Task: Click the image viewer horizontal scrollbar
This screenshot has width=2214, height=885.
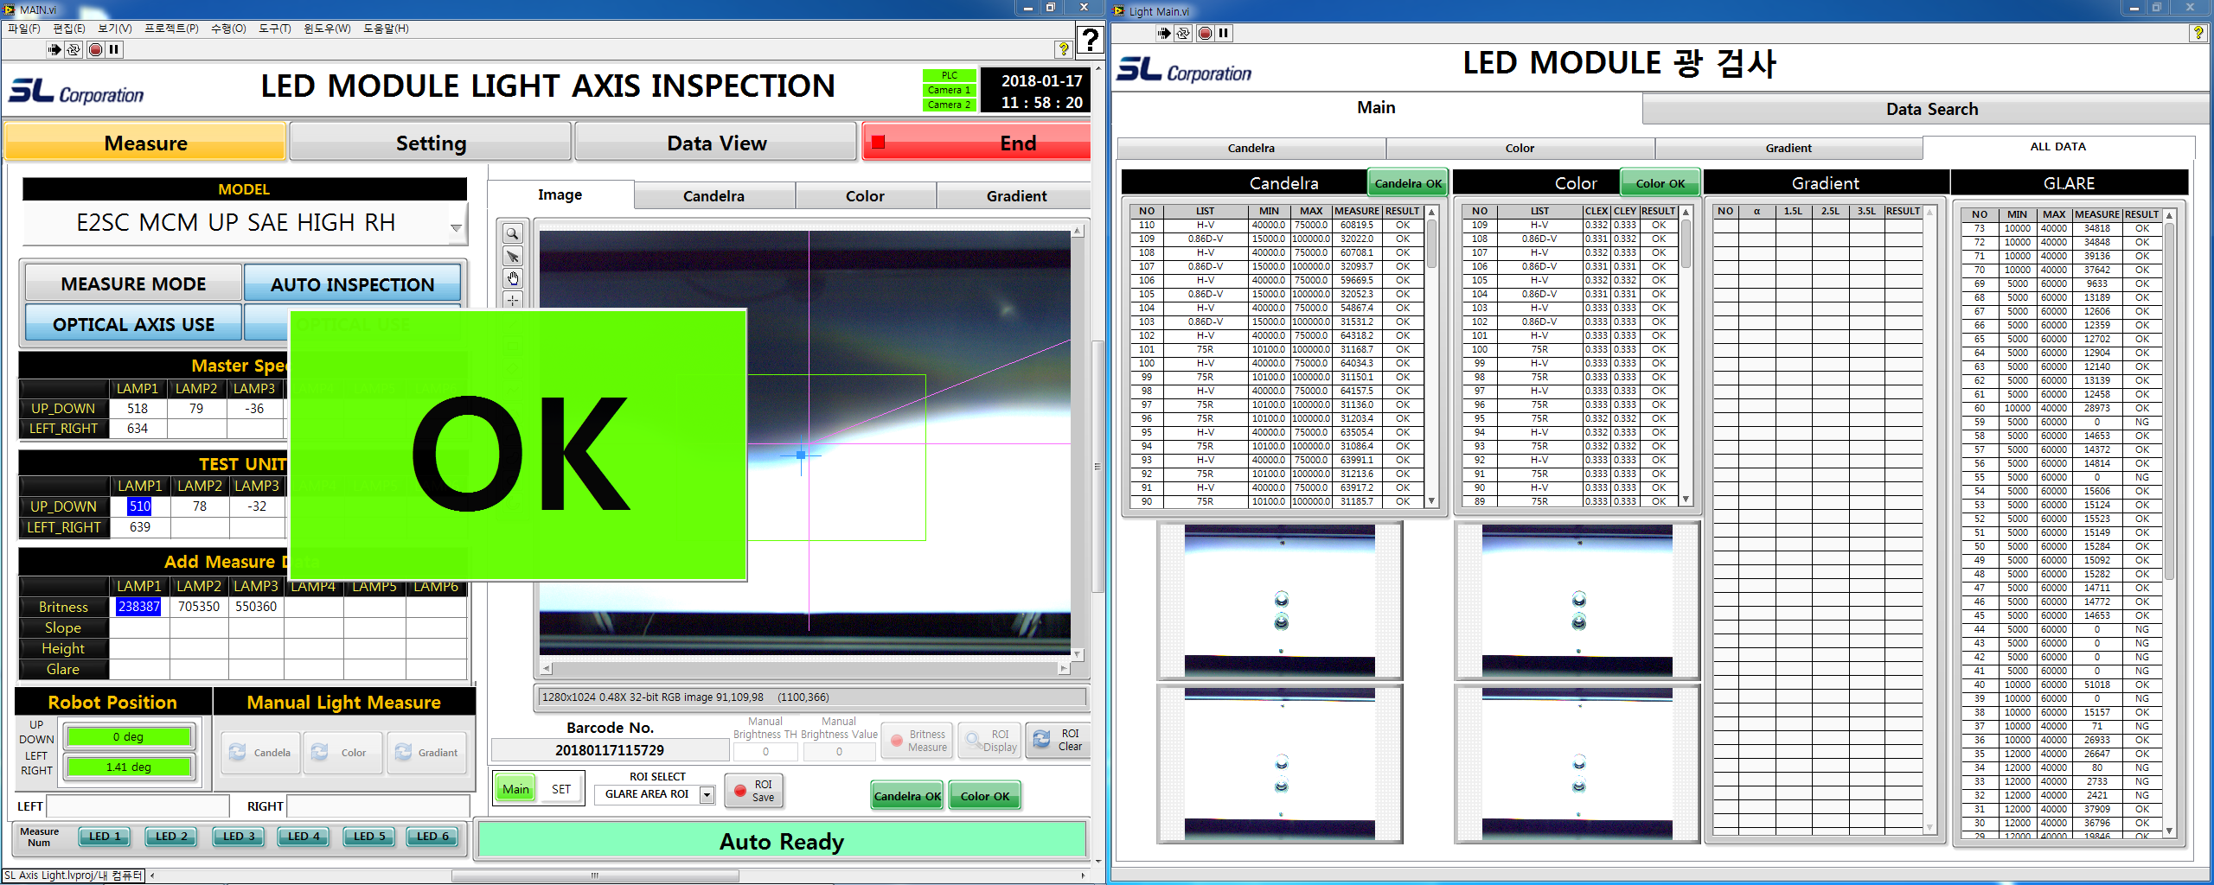Action: click(804, 668)
